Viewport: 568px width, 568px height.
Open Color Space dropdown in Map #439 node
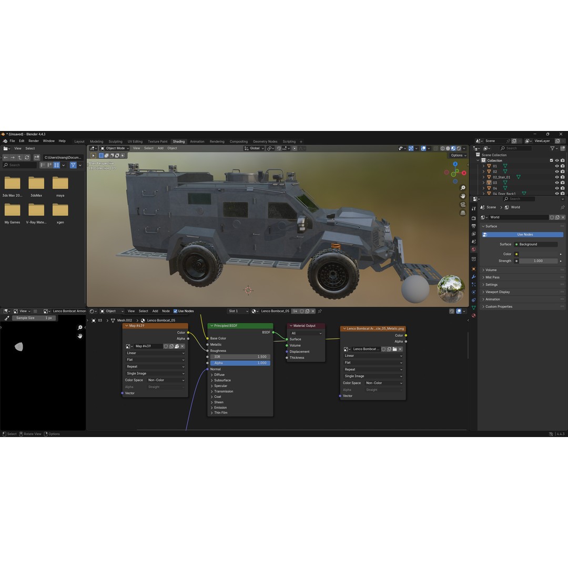pos(166,380)
